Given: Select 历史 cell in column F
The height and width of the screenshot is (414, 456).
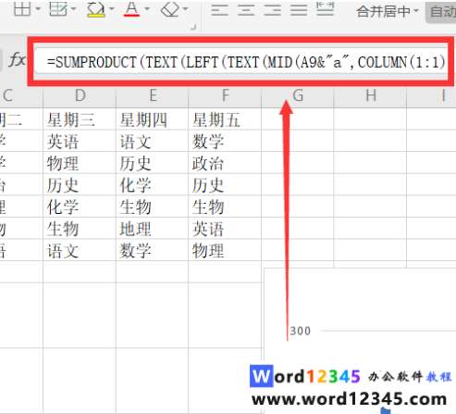Looking at the screenshot, I should click(x=225, y=184).
